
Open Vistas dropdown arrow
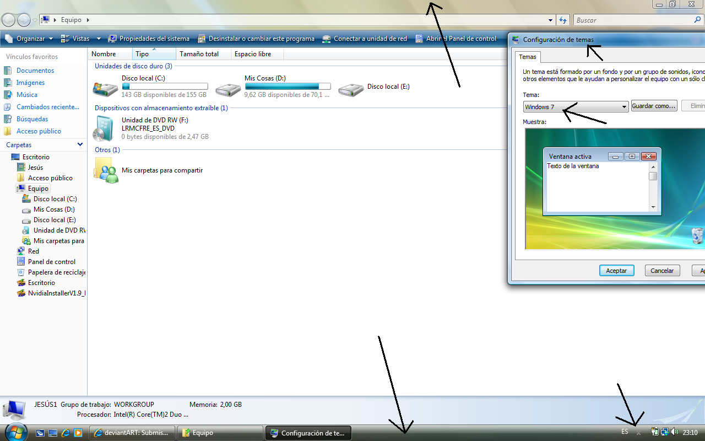[x=99, y=39]
